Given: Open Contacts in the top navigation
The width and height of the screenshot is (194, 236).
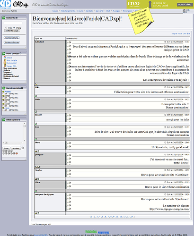Looking at the screenshot, I should (89, 11).
